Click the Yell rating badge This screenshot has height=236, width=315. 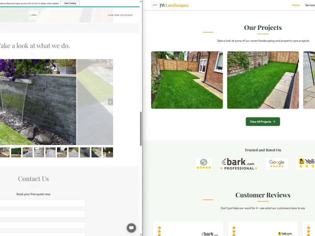point(306,164)
